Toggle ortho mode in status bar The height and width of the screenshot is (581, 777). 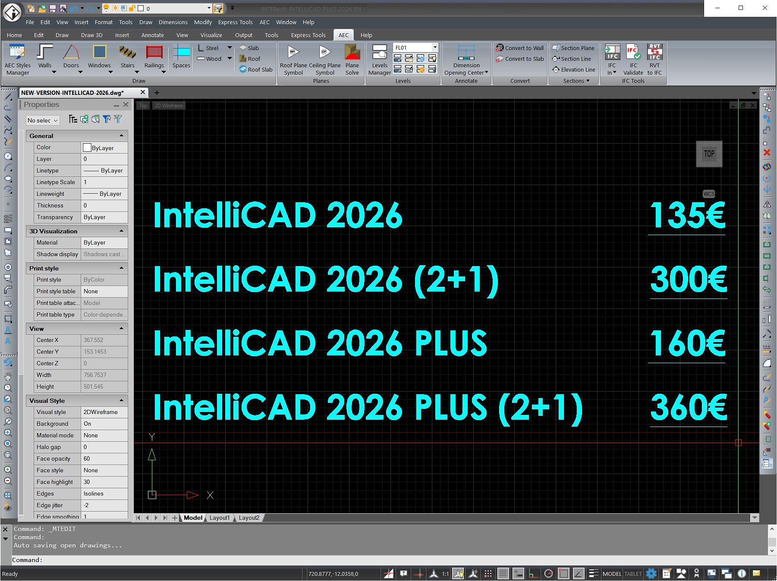click(x=534, y=574)
